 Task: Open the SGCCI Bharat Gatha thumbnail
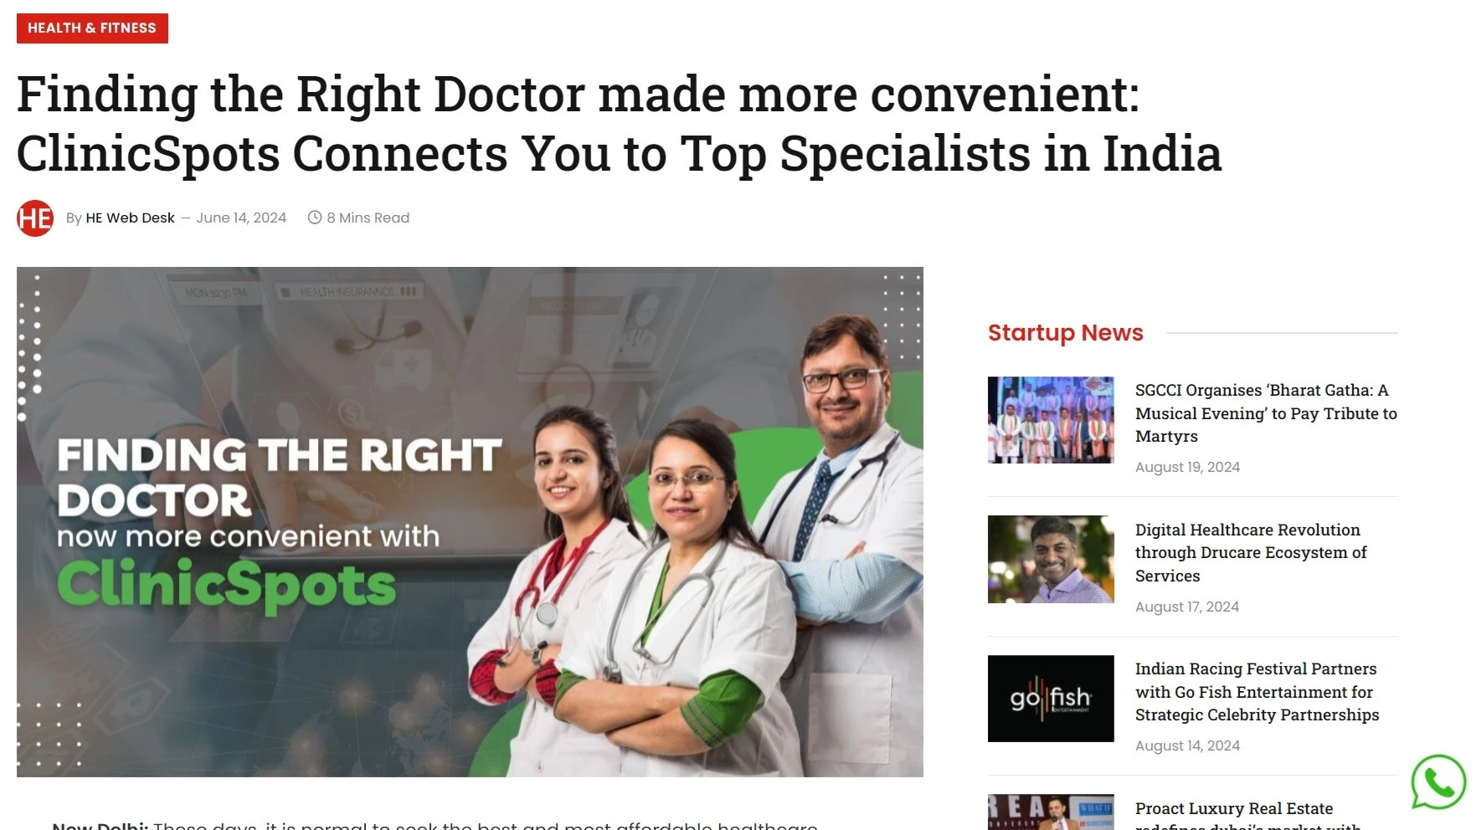coord(1051,420)
